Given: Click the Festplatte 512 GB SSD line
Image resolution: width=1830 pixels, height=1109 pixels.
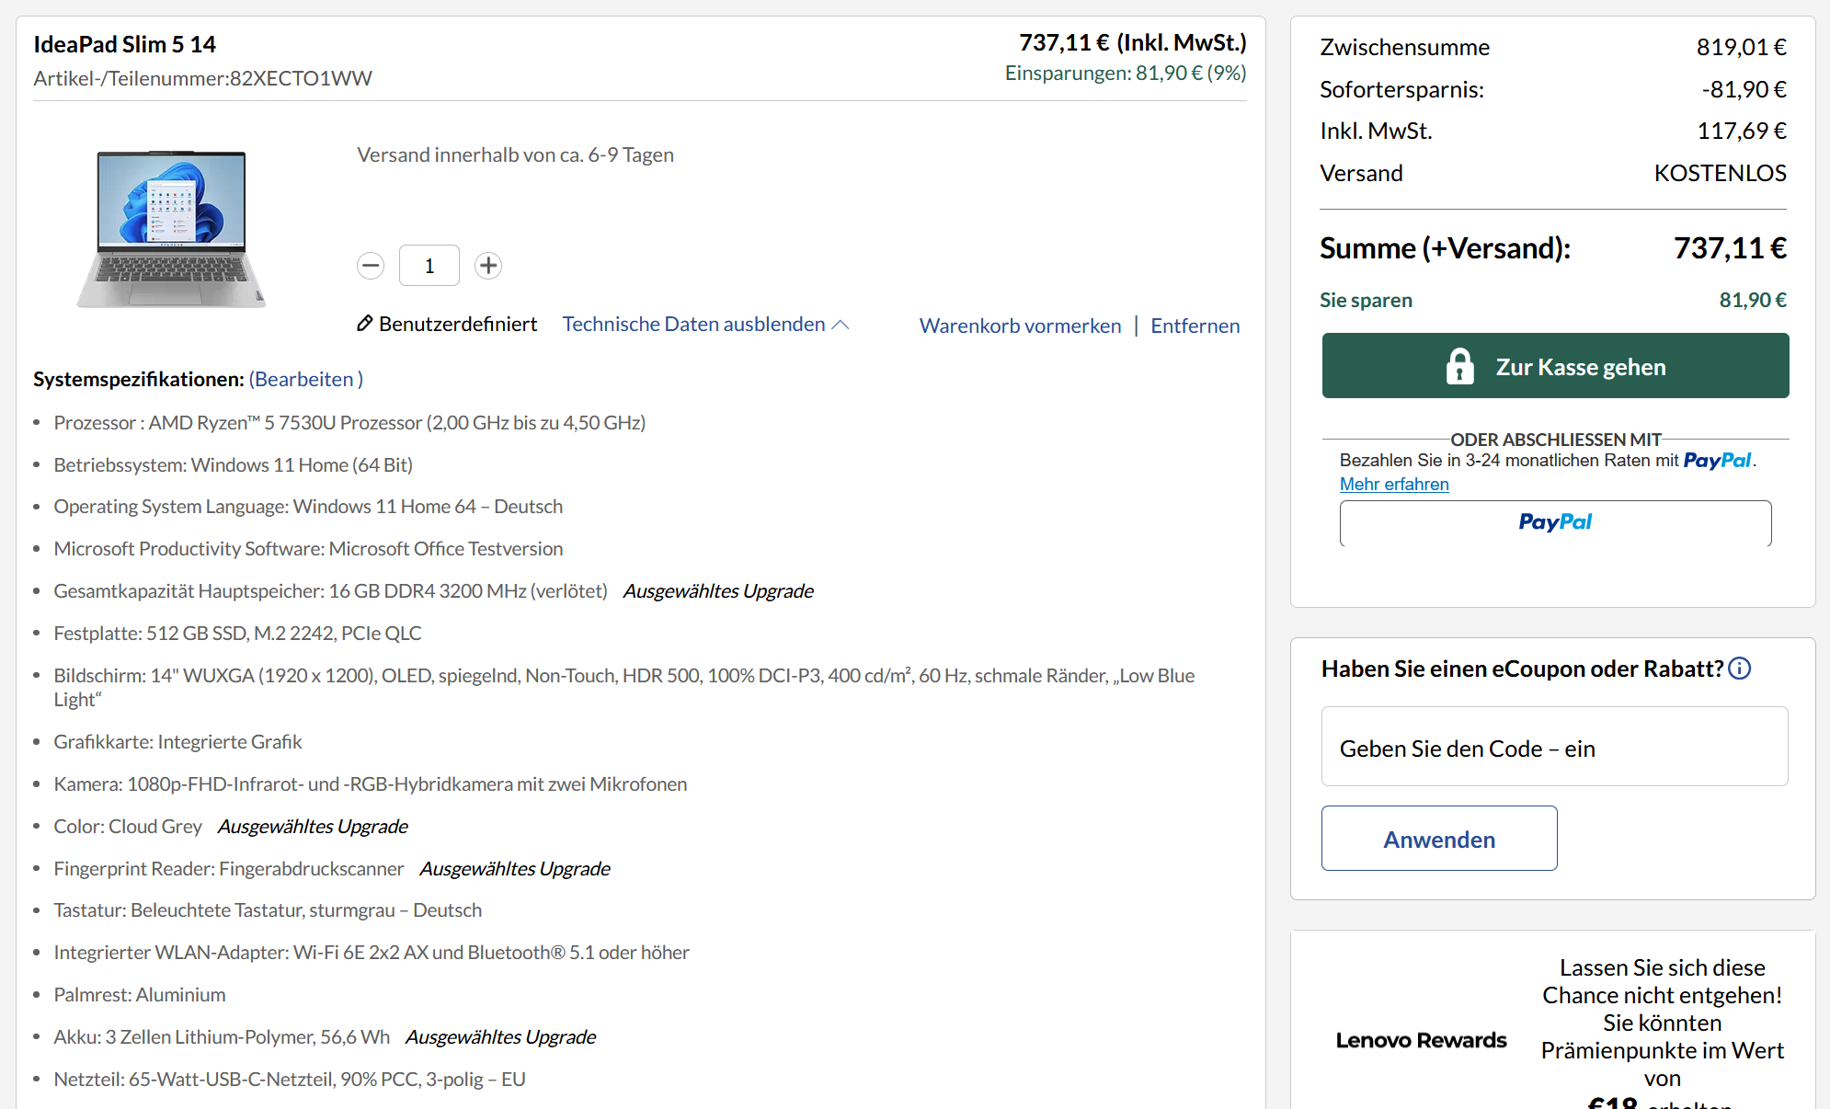Looking at the screenshot, I should [237, 633].
